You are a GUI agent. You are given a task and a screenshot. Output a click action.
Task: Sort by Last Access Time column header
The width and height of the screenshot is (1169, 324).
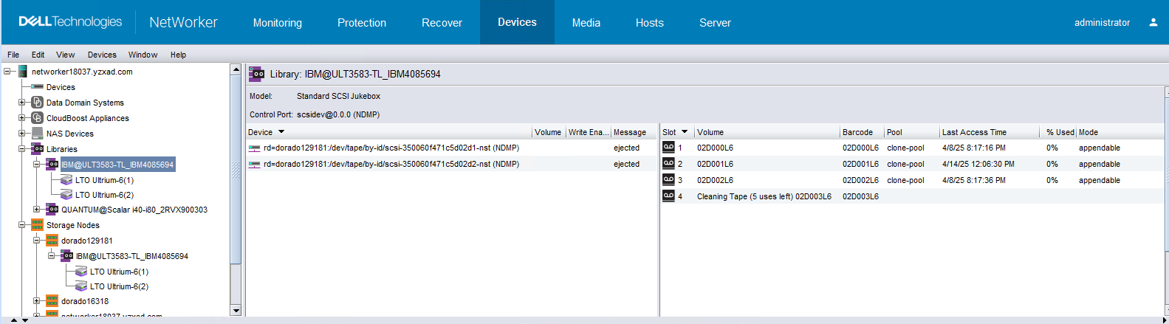click(990, 132)
